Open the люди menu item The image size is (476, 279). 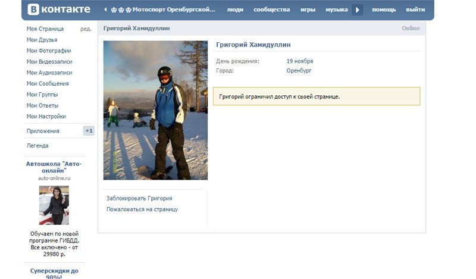click(235, 10)
